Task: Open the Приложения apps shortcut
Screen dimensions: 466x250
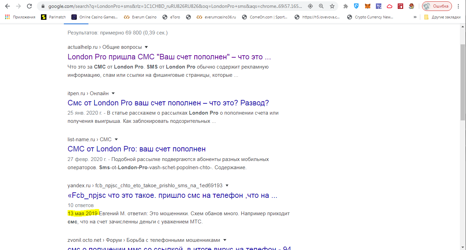Action: [x=20, y=17]
